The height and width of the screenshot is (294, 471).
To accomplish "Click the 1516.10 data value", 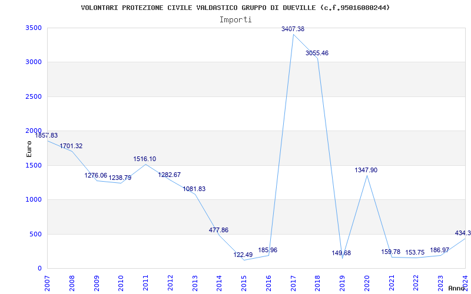I will point(145,159).
